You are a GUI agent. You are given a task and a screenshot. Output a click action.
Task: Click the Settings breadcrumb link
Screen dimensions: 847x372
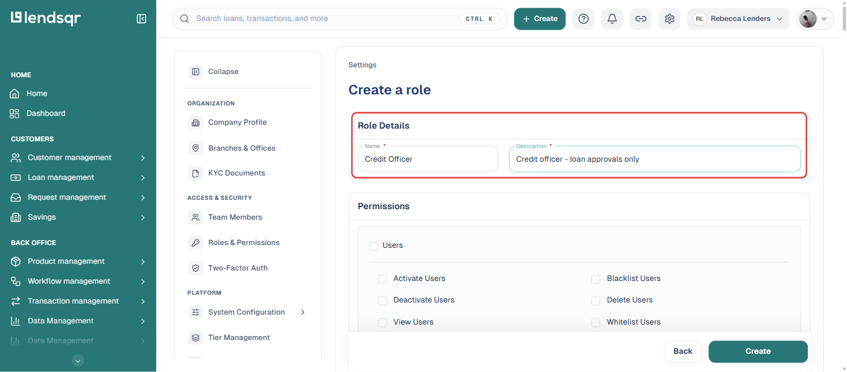[x=363, y=65]
